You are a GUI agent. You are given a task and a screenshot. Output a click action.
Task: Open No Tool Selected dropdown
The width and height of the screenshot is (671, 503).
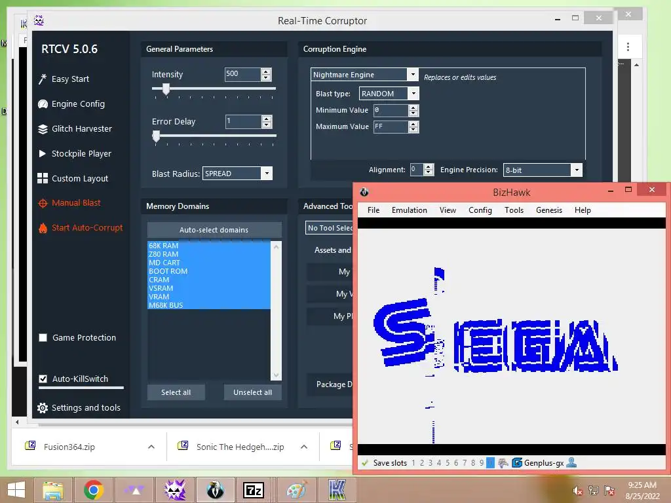pyautogui.click(x=330, y=228)
